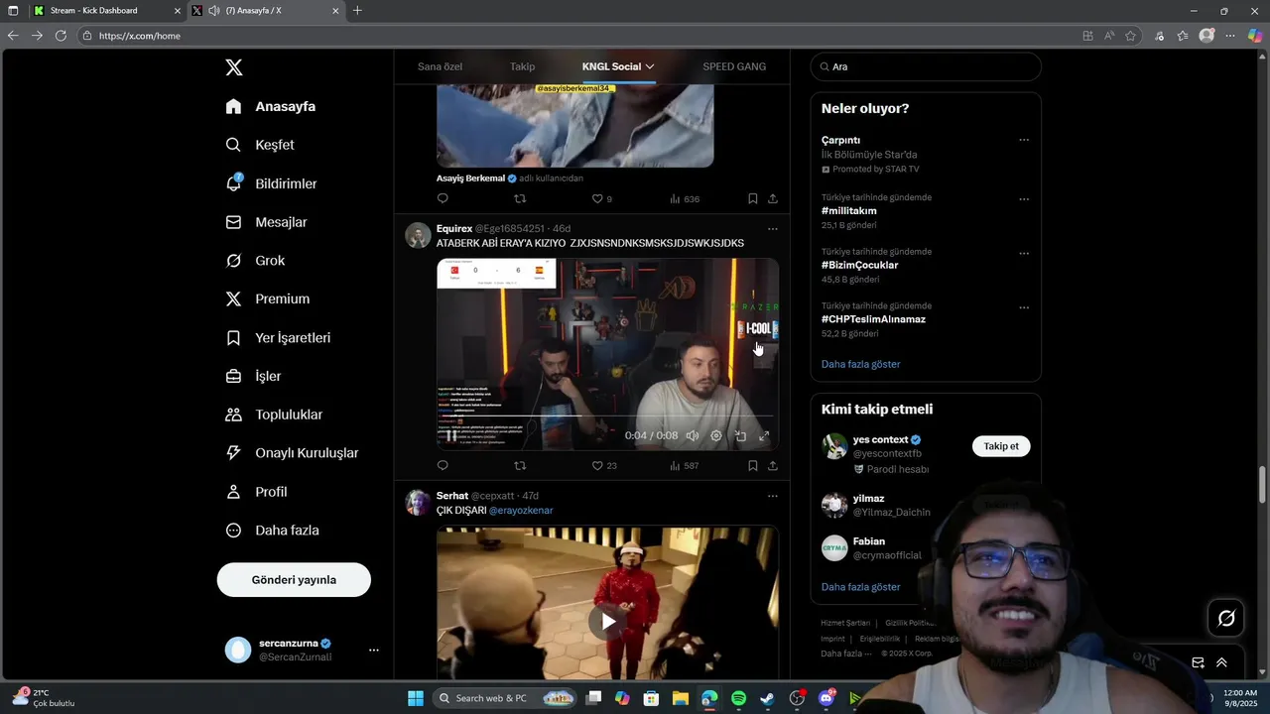Open Keşfet explore page
Screen dimensions: 1270x714
(260, 145)
